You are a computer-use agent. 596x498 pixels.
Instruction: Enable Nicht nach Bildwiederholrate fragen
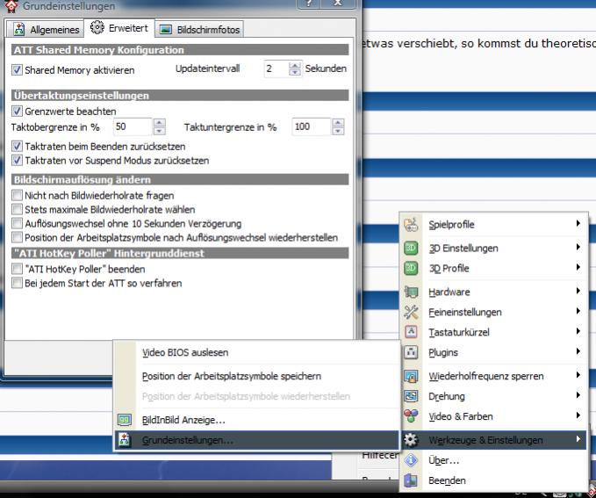tap(17, 195)
